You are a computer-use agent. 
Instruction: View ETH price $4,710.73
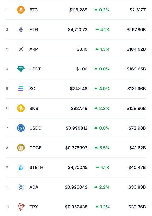pyautogui.click(x=77, y=29)
